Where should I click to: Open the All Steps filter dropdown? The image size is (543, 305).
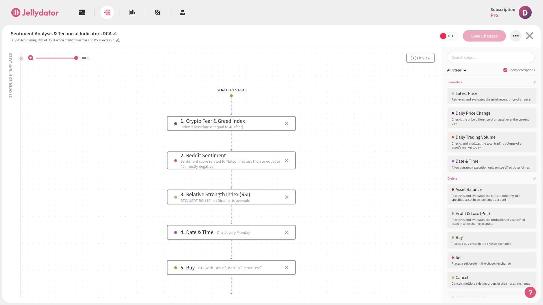coord(456,70)
